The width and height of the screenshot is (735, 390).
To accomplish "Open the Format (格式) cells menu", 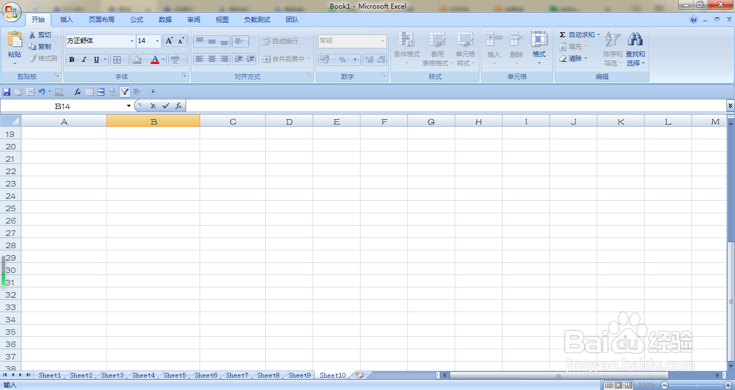I will pos(539,48).
